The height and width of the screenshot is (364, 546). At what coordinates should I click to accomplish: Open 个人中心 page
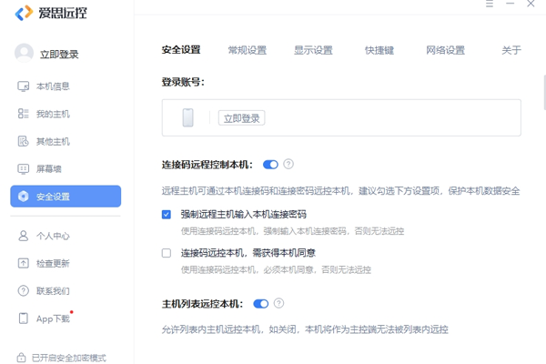click(52, 236)
